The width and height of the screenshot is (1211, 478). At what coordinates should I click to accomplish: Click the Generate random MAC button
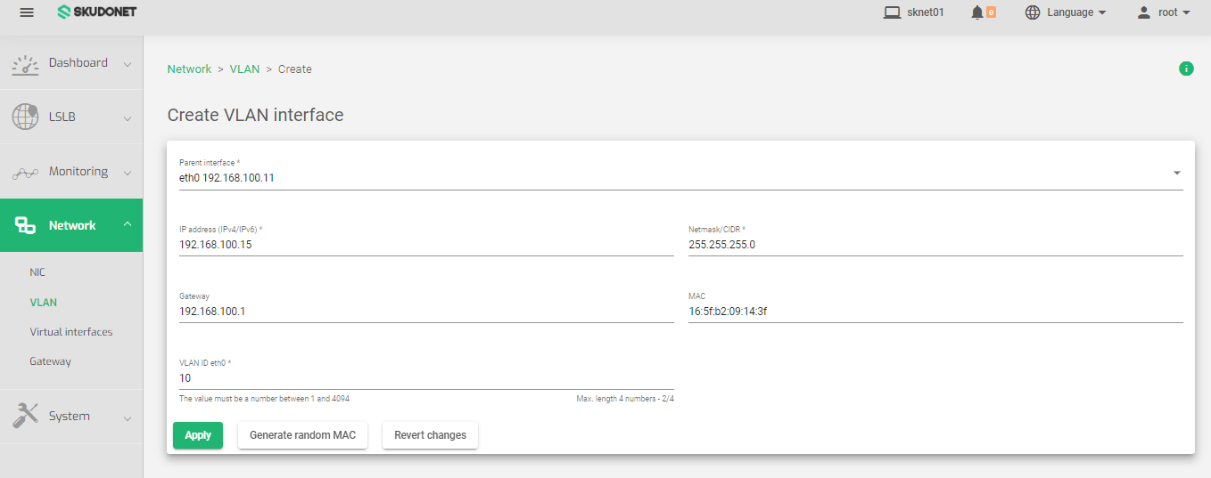[x=302, y=435]
